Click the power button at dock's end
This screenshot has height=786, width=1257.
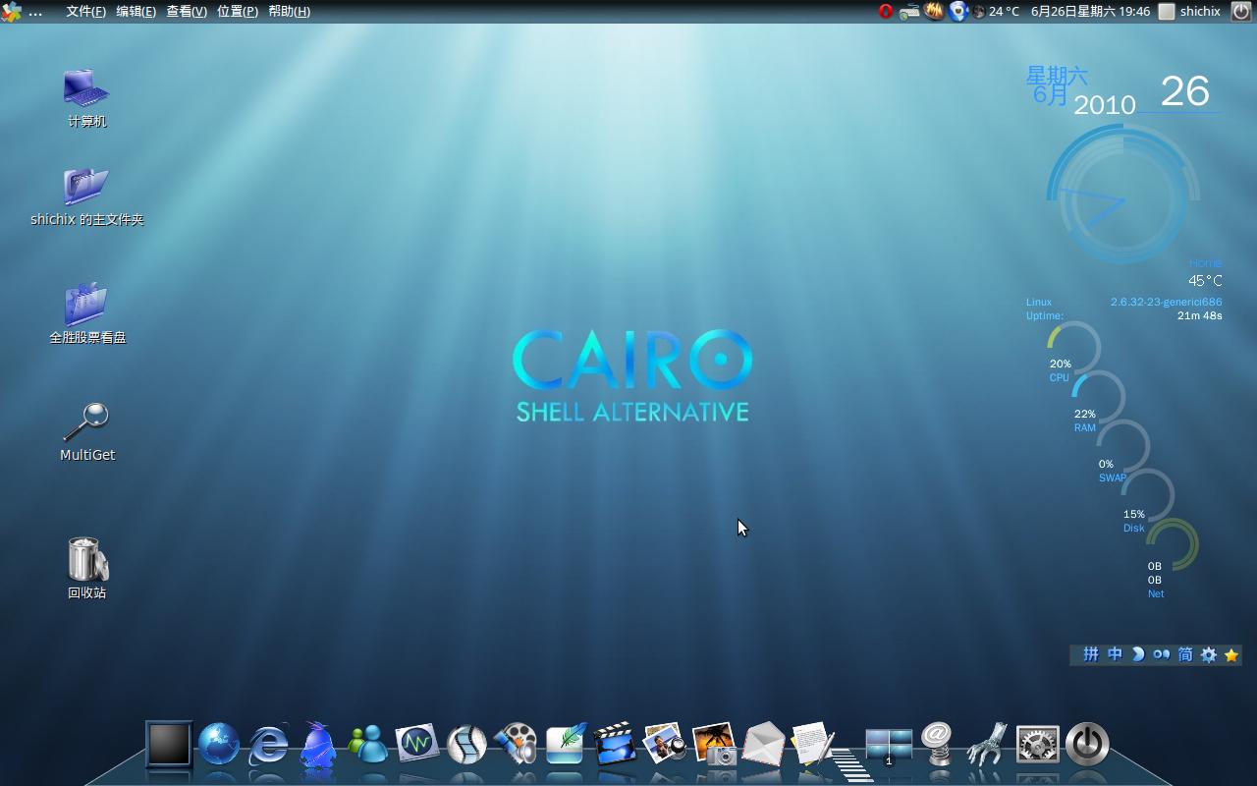(1087, 744)
